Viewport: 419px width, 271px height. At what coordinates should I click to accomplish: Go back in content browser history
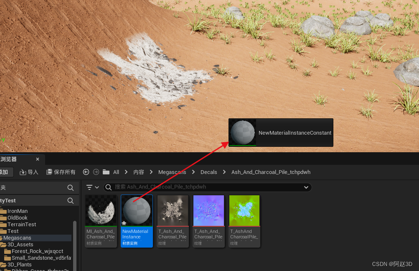coord(86,172)
